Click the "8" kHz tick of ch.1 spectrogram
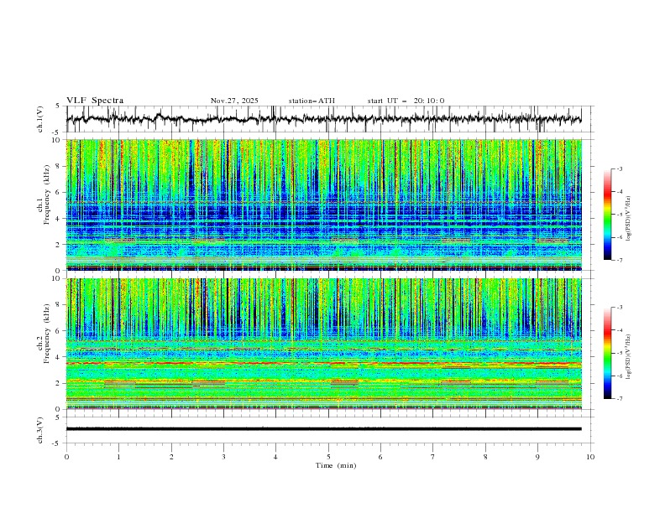The image size is (665, 513). click(x=60, y=166)
